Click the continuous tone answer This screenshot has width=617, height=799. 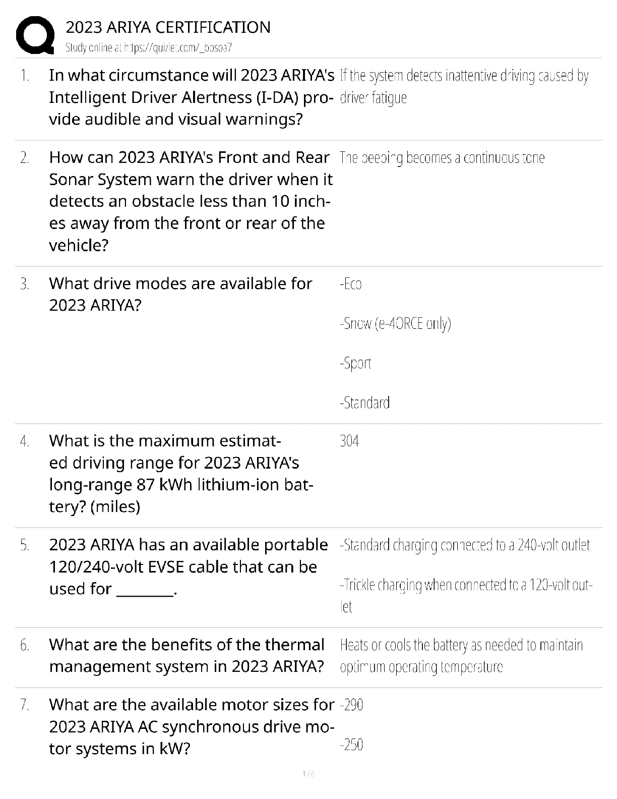[442, 158]
